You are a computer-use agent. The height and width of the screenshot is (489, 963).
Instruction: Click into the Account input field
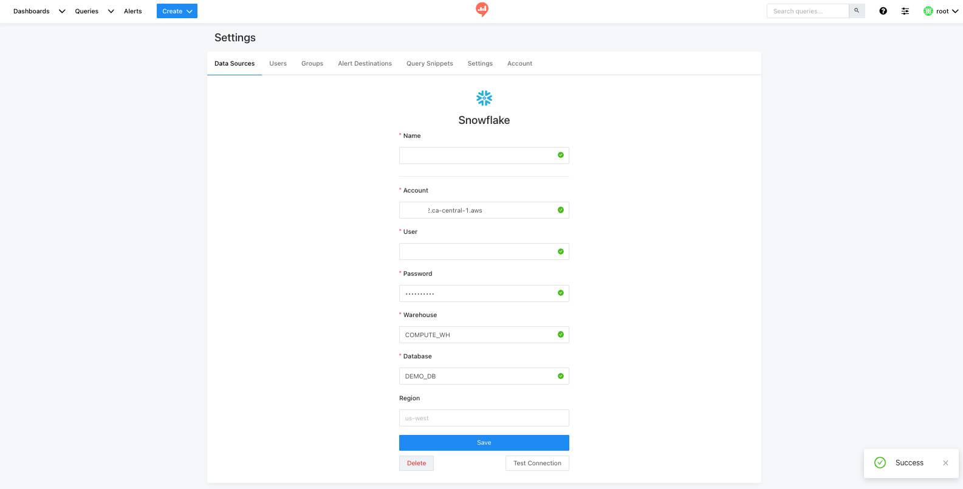(x=484, y=210)
